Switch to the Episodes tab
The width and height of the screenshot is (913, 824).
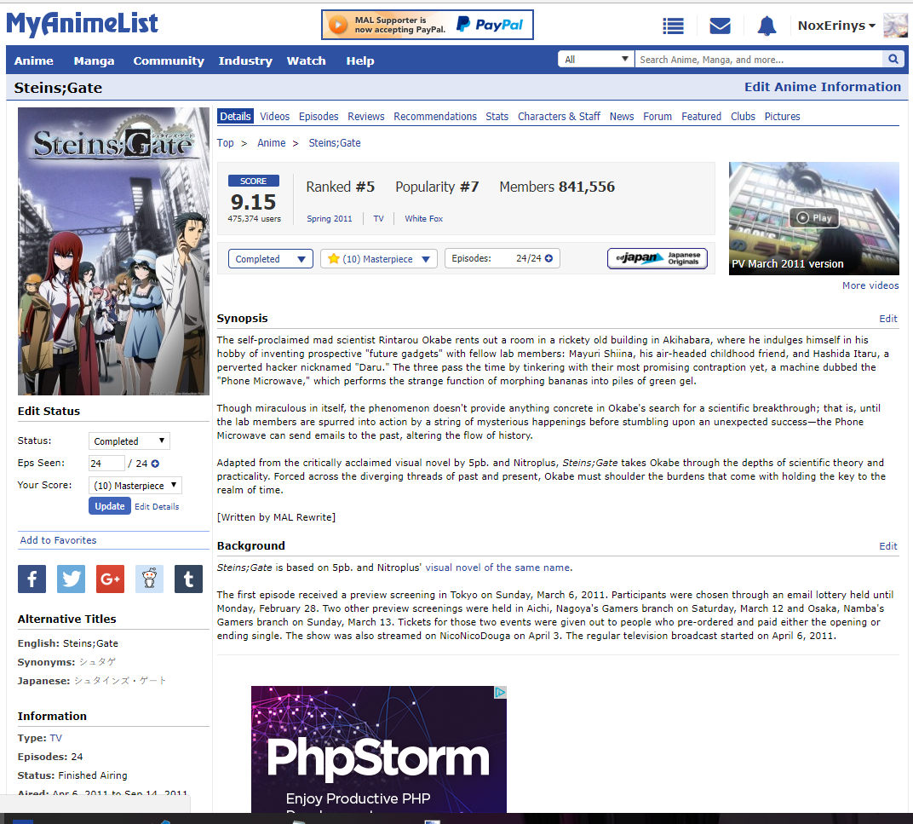click(319, 116)
